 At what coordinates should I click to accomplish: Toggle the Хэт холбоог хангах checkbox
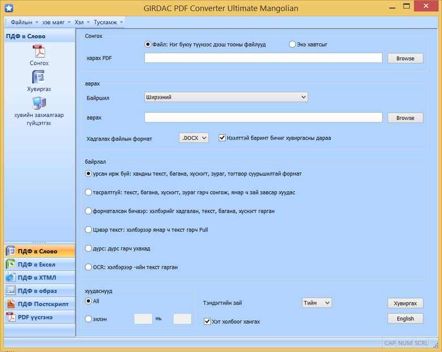[207, 321]
